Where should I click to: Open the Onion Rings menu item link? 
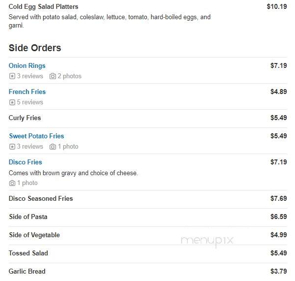[27, 65]
